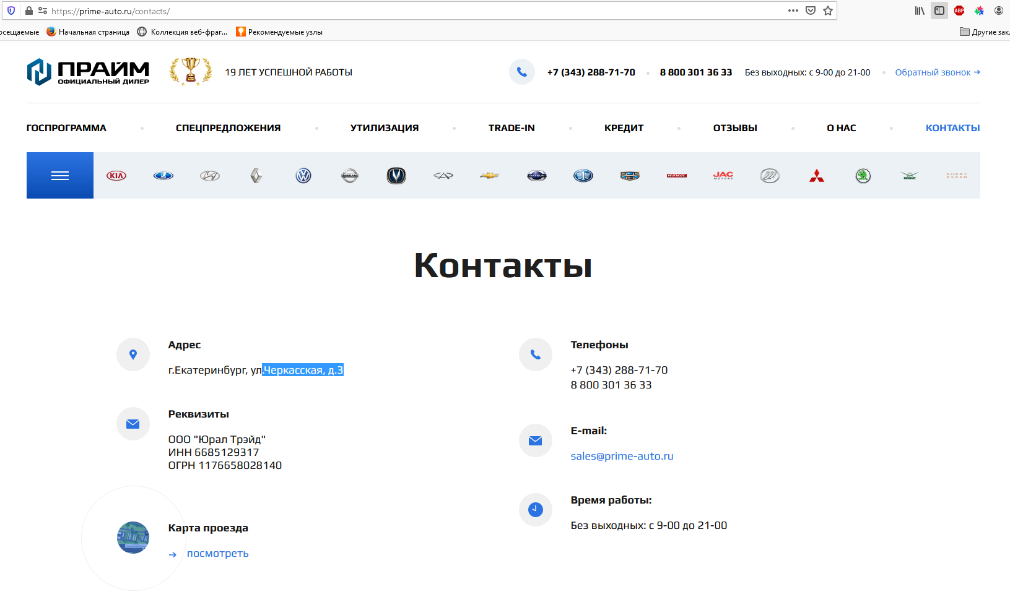1010x605 pixels.
Task: Select the Haval brand logo
Action: point(677,176)
